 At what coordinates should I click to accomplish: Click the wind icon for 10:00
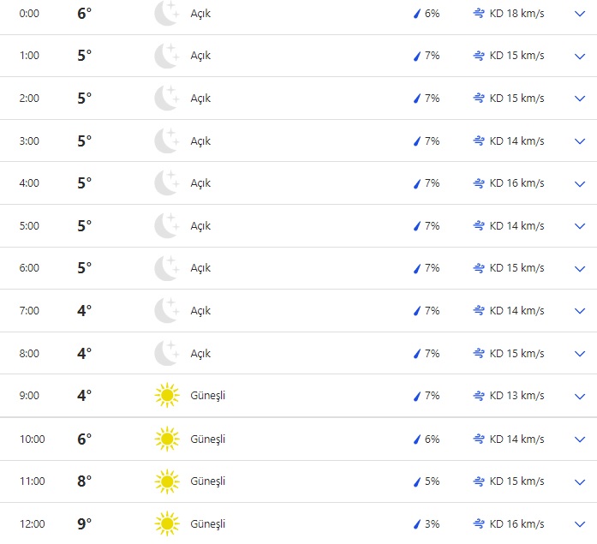pos(479,439)
